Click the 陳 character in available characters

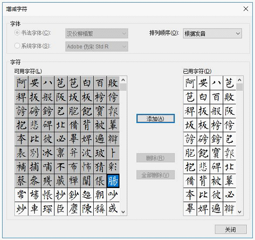tap(87, 209)
